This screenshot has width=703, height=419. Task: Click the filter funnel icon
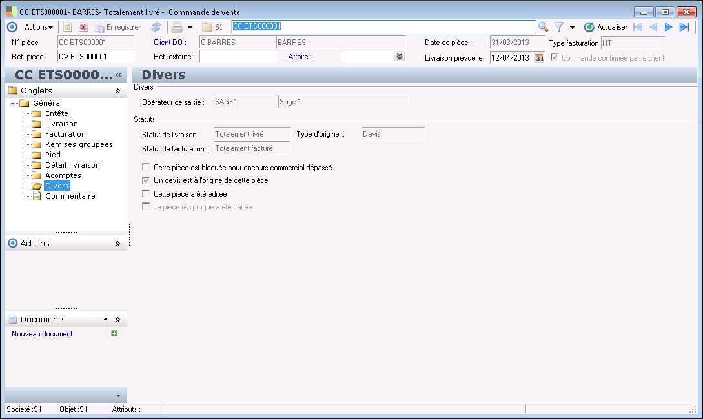coord(560,27)
